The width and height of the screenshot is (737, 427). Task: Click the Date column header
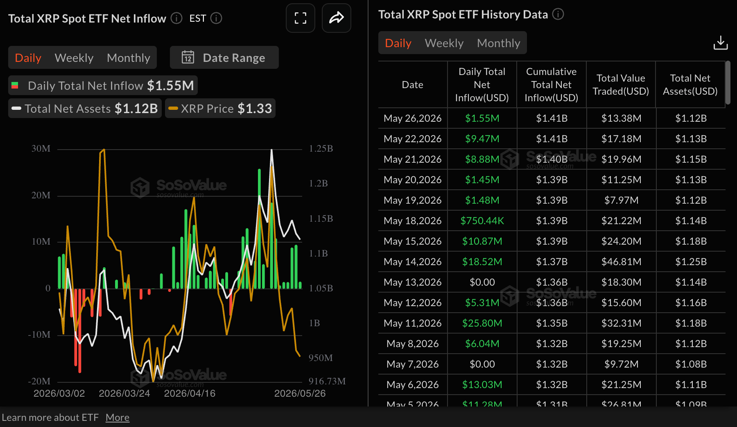(413, 84)
